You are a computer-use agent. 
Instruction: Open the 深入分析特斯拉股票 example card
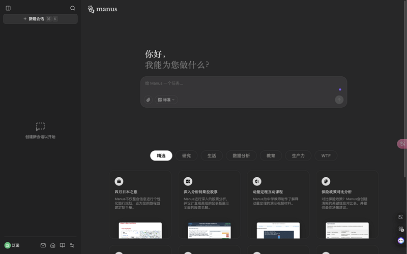pyautogui.click(x=209, y=203)
